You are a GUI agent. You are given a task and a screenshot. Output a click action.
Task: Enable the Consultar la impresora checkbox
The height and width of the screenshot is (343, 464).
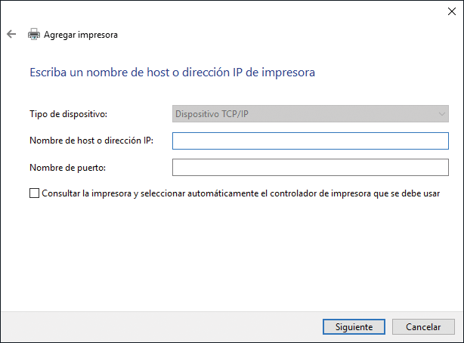pyautogui.click(x=34, y=193)
